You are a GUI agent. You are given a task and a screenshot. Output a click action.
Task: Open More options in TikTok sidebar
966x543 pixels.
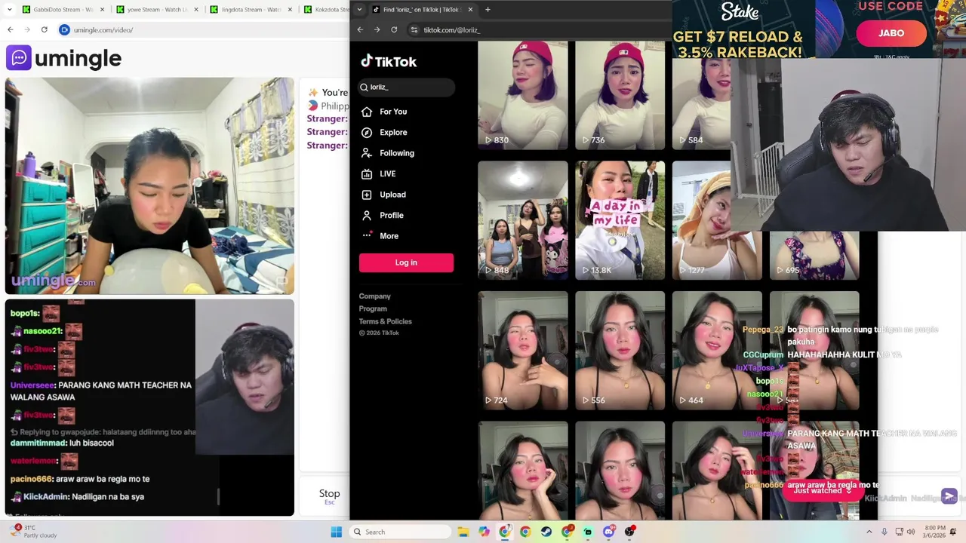(389, 236)
